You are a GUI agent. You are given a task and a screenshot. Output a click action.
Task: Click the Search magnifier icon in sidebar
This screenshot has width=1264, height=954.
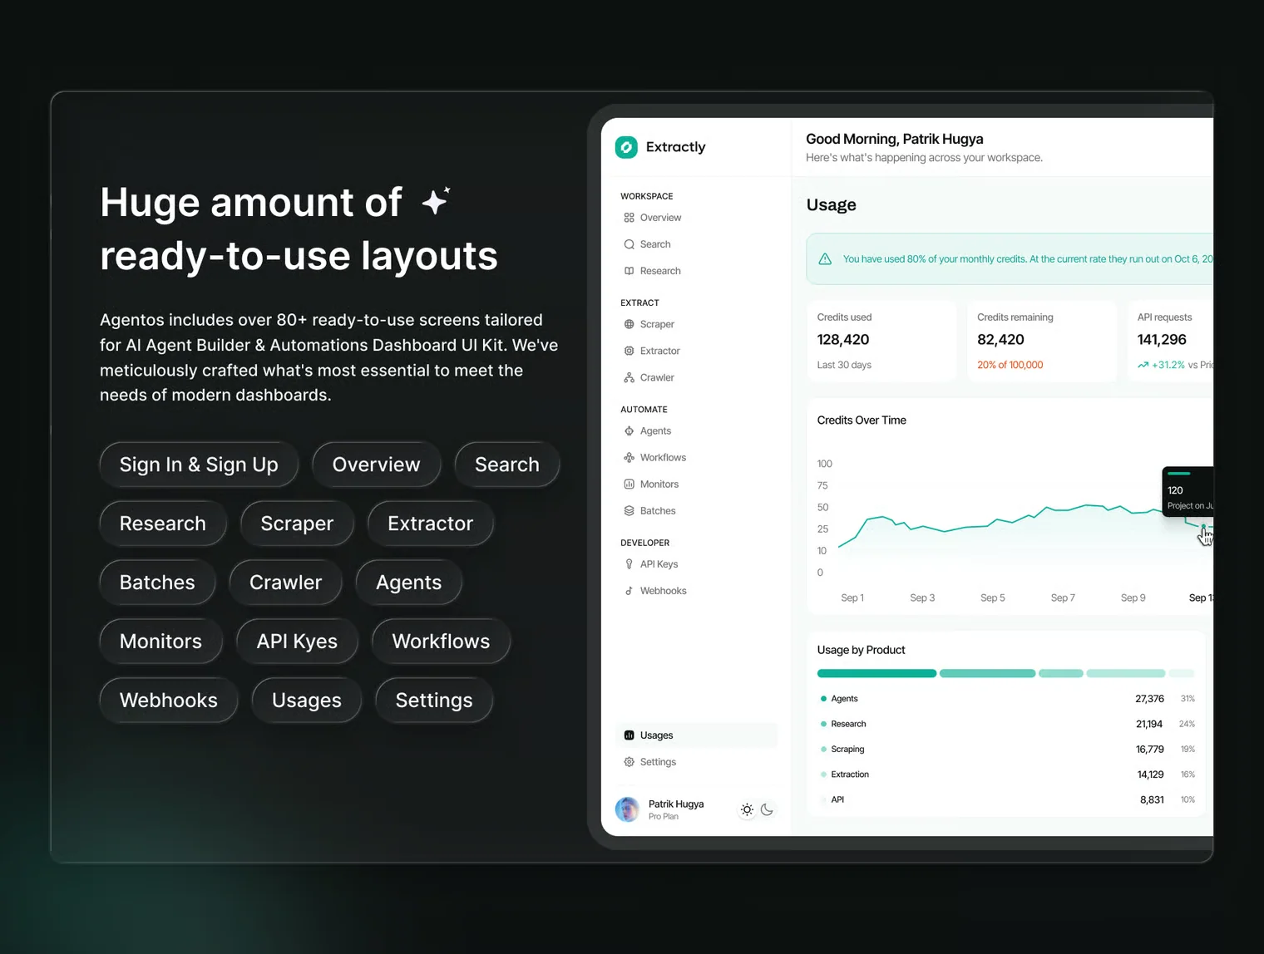pyautogui.click(x=630, y=244)
